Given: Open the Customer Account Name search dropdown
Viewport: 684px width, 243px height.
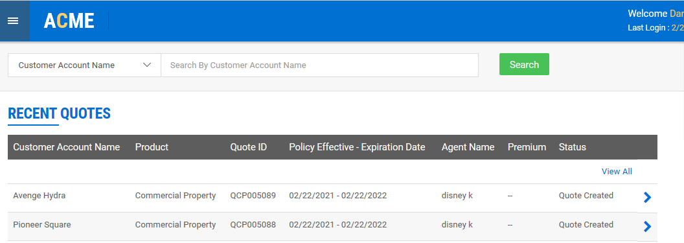Looking at the screenshot, I should 85,65.
